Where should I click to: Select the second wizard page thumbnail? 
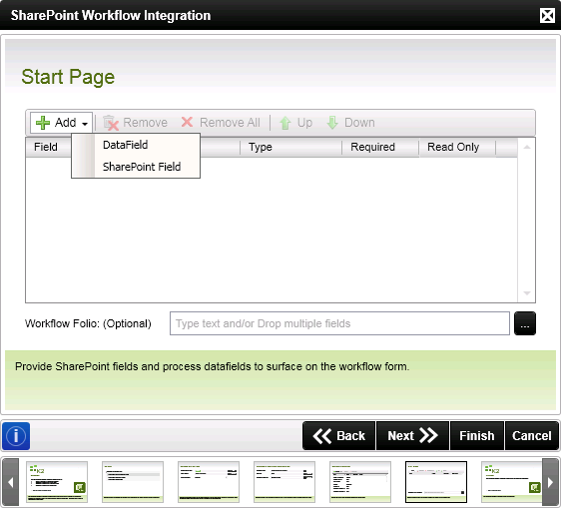133,482
